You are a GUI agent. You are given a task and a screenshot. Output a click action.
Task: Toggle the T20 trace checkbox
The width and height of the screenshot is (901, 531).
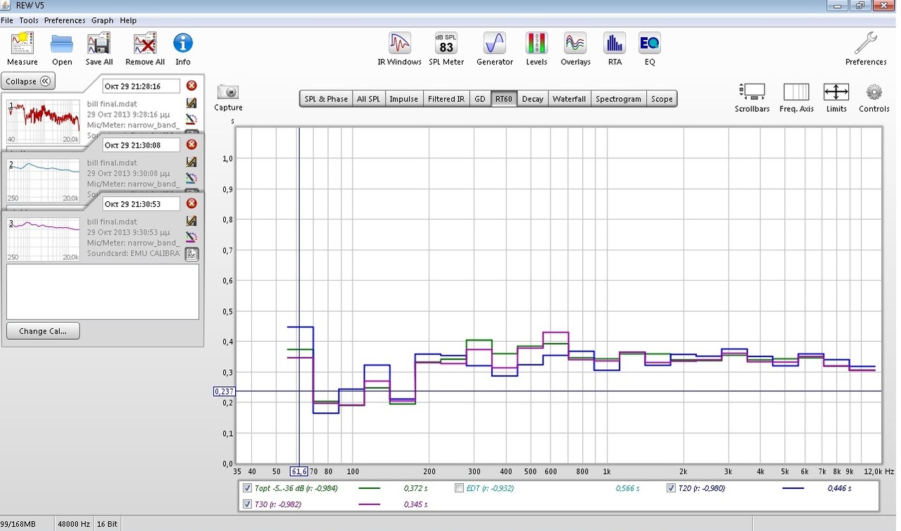(x=672, y=488)
